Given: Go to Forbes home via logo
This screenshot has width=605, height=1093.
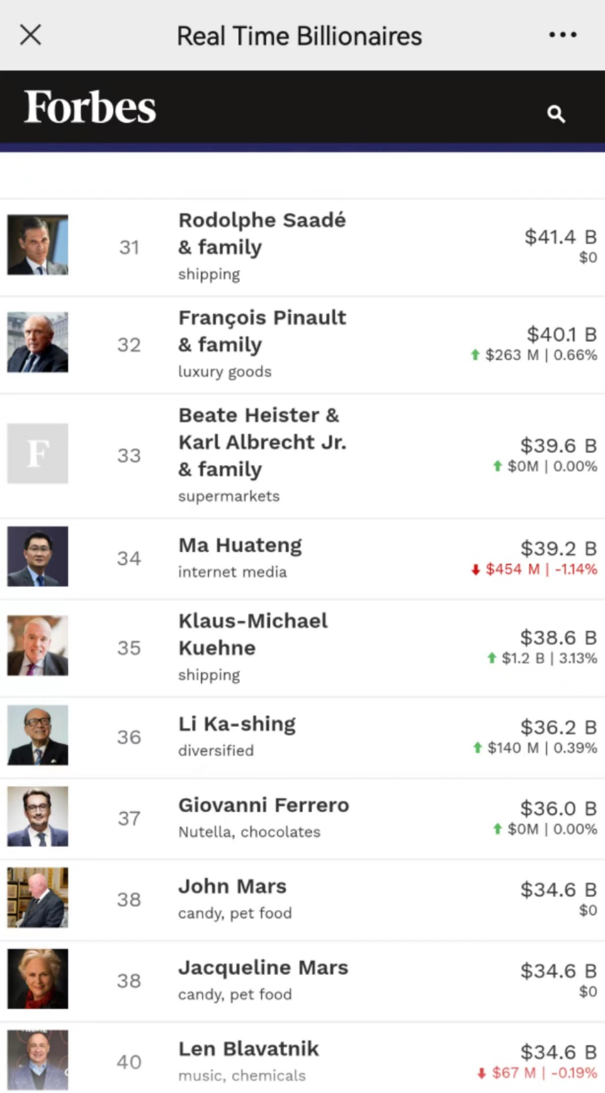Looking at the screenshot, I should coord(90,107).
